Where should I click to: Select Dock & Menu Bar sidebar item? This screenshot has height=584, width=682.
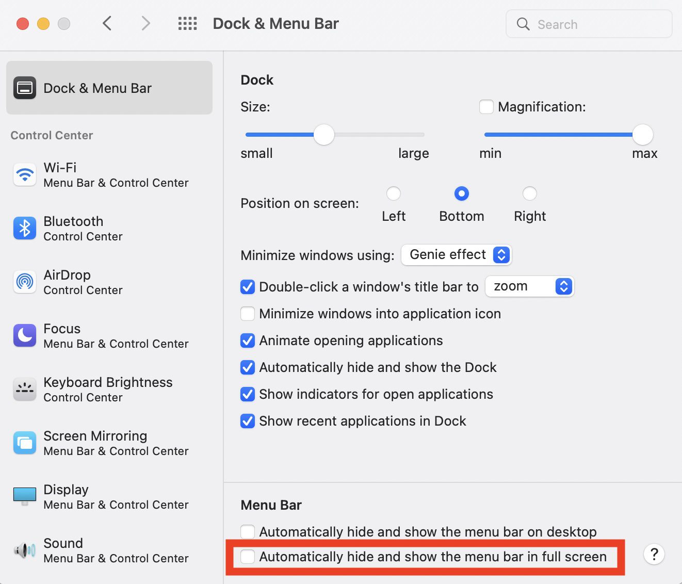tap(109, 88)
